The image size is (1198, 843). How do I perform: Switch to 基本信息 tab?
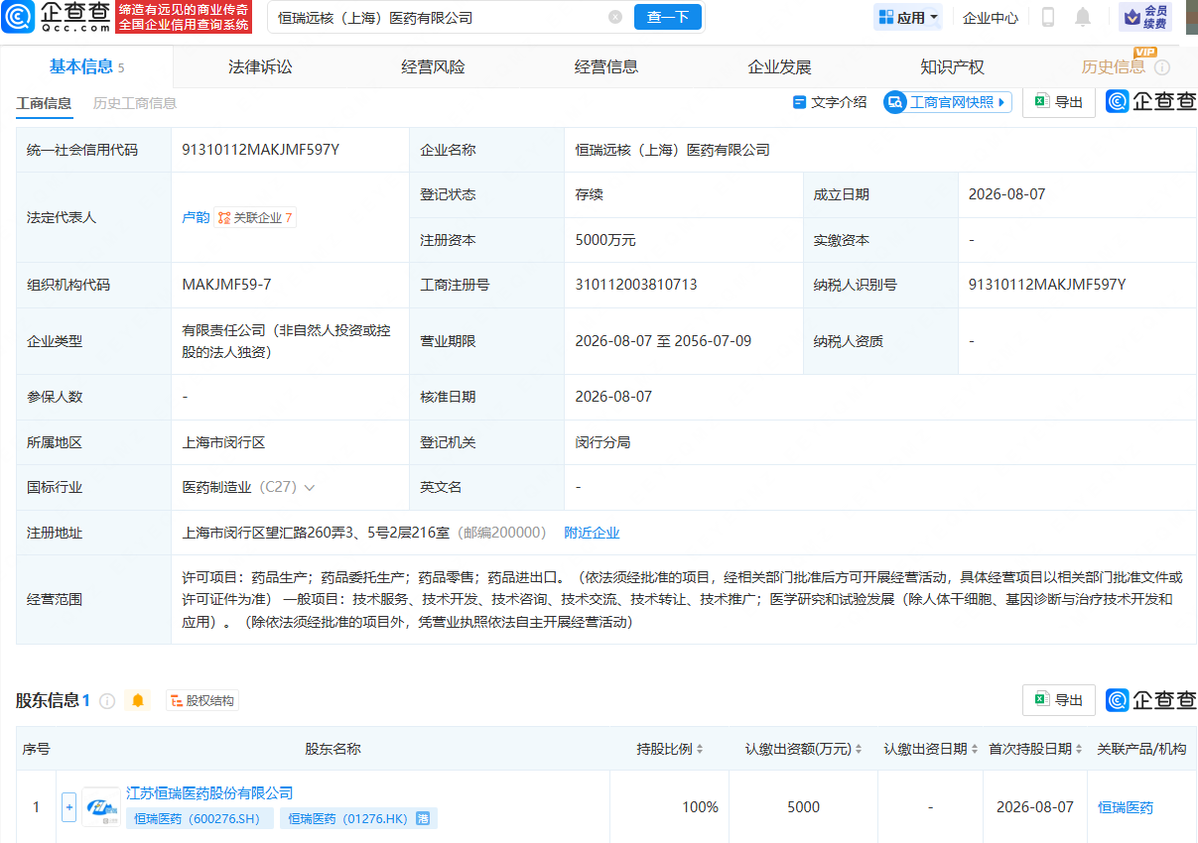tap(86, 66)
